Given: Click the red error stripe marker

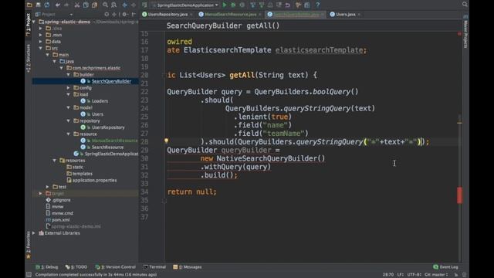Looking at the screenshot, I should click(x=460, y=195).
